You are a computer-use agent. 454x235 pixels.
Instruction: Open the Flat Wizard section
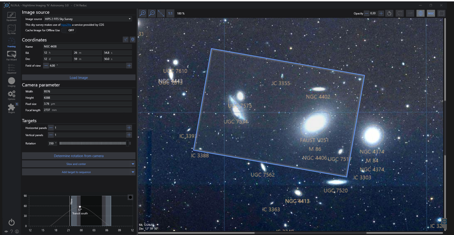[x=12, y=56]
